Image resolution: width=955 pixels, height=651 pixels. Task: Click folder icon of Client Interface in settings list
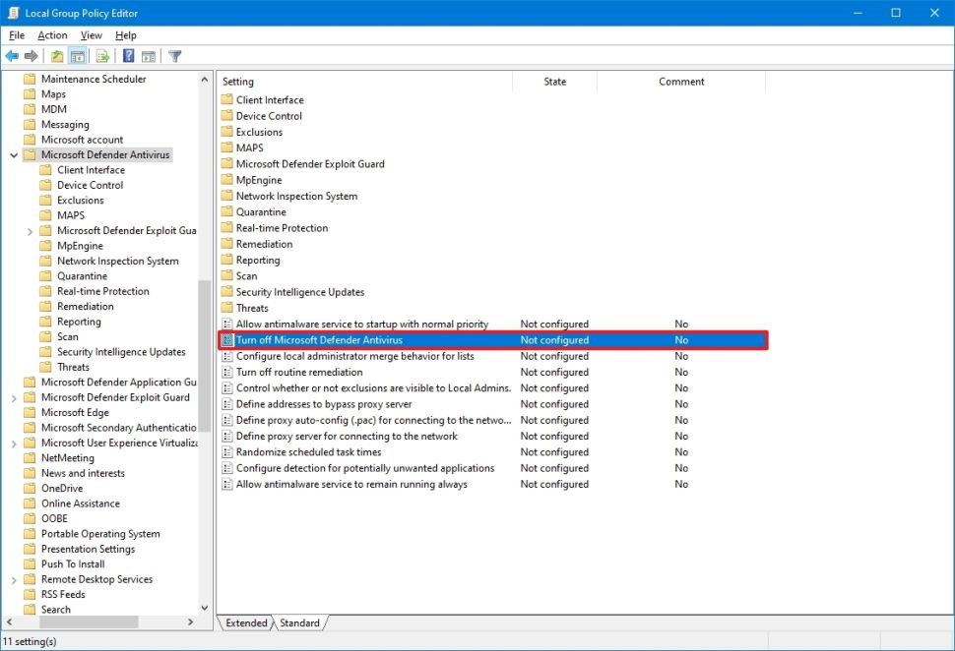click(227, 99)
